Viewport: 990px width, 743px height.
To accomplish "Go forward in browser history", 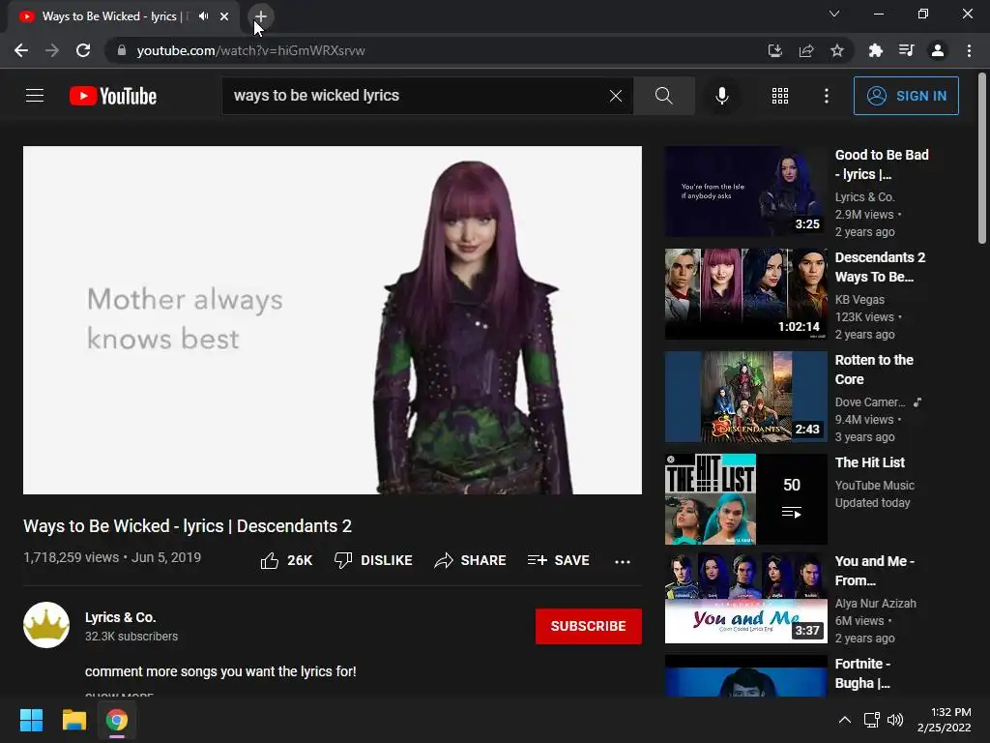I will coord(52,50).
